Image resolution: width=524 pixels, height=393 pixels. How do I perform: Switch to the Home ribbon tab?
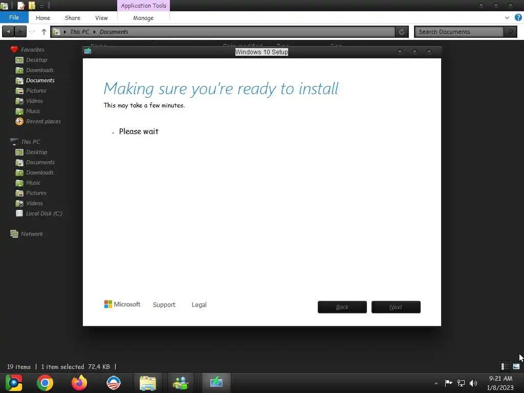click(x=43, y=18)
